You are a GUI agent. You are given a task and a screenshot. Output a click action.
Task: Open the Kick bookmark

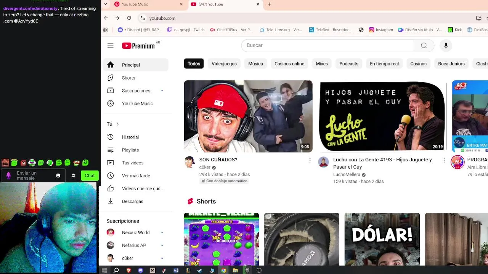point(455,30)
